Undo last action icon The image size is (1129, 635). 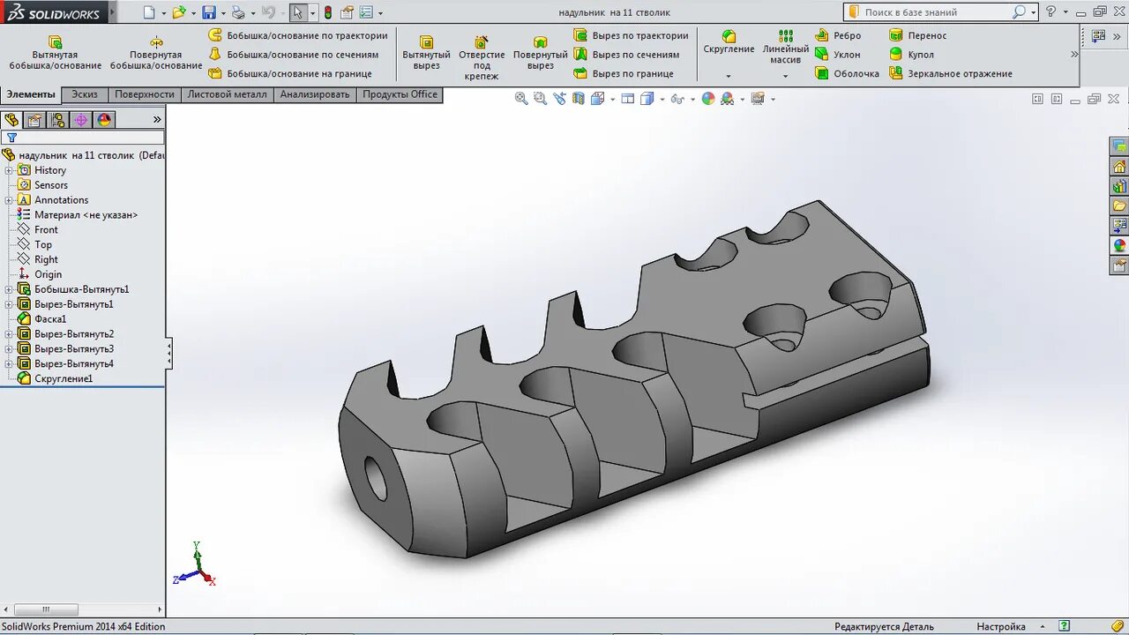268,12
